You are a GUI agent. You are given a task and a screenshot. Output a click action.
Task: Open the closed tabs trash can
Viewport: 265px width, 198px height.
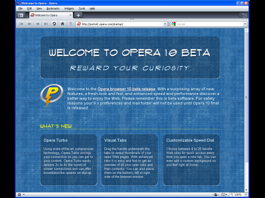[x=244, y=15]
